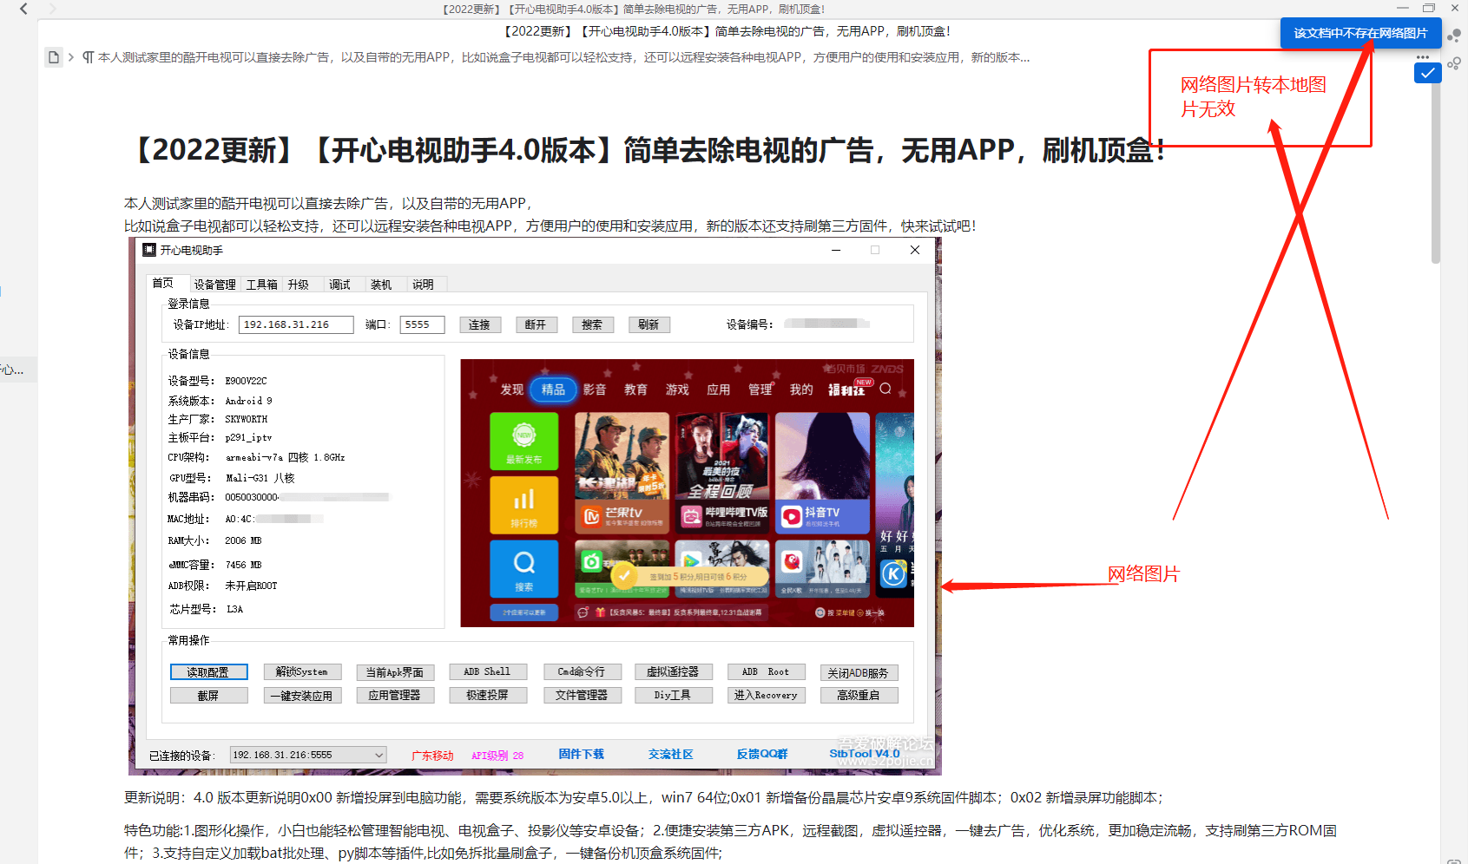This screenshot has height=864, width=1468.
Task: Select the 工具箱 tab in the 开心电视助手 image
Action: [261, 285]
